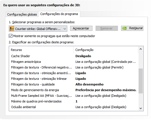Click the Remover button
Image resolution: width=151 pixels, height=120 pixels.
coord(107,28)
